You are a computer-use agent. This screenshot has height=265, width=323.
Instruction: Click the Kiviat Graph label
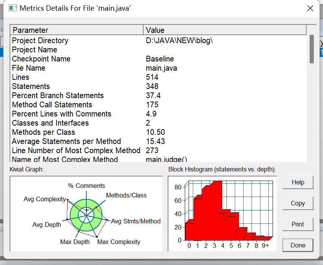pos(27,170)
